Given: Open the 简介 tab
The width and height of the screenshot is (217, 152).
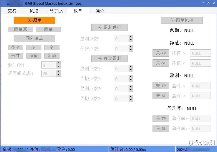Looking at the screenshot, I should coord(100,11).
